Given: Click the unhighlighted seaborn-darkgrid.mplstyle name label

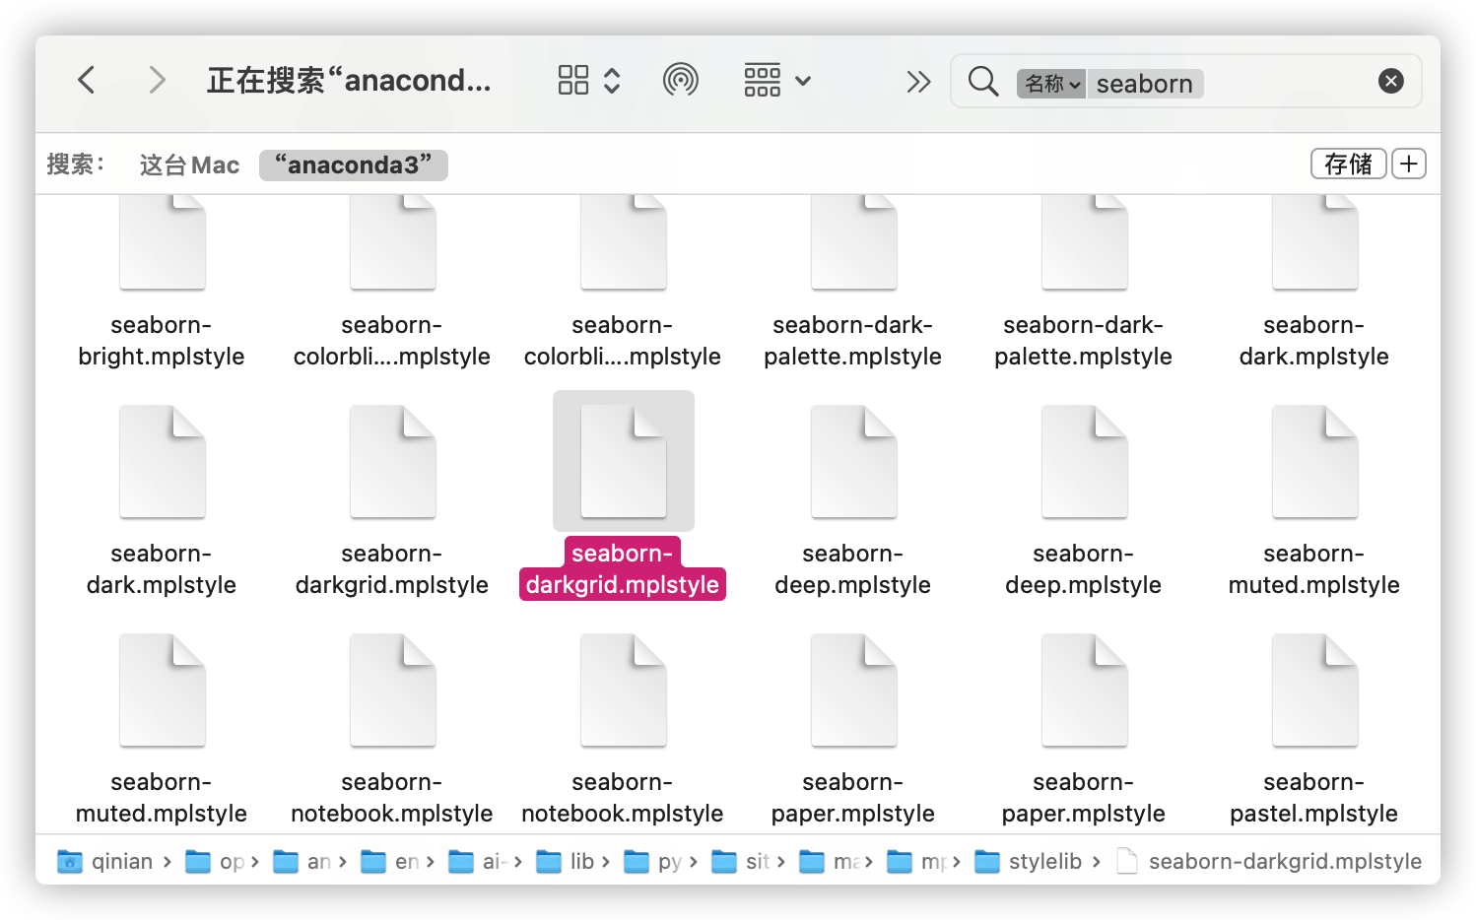Looking at the screenshot, I should point(392,569).
